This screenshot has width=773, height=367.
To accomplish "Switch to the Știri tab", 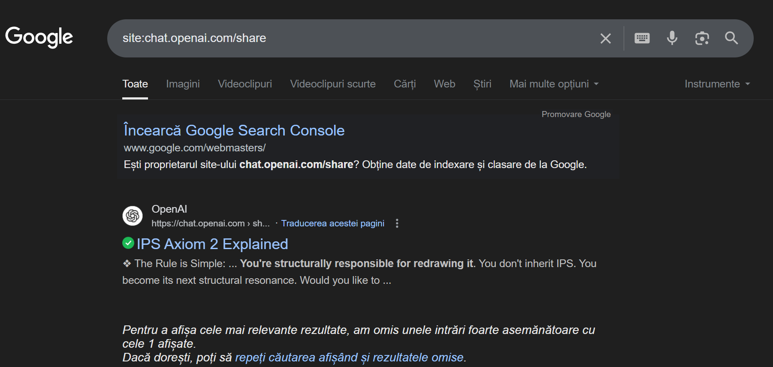I will click(482, 84).
